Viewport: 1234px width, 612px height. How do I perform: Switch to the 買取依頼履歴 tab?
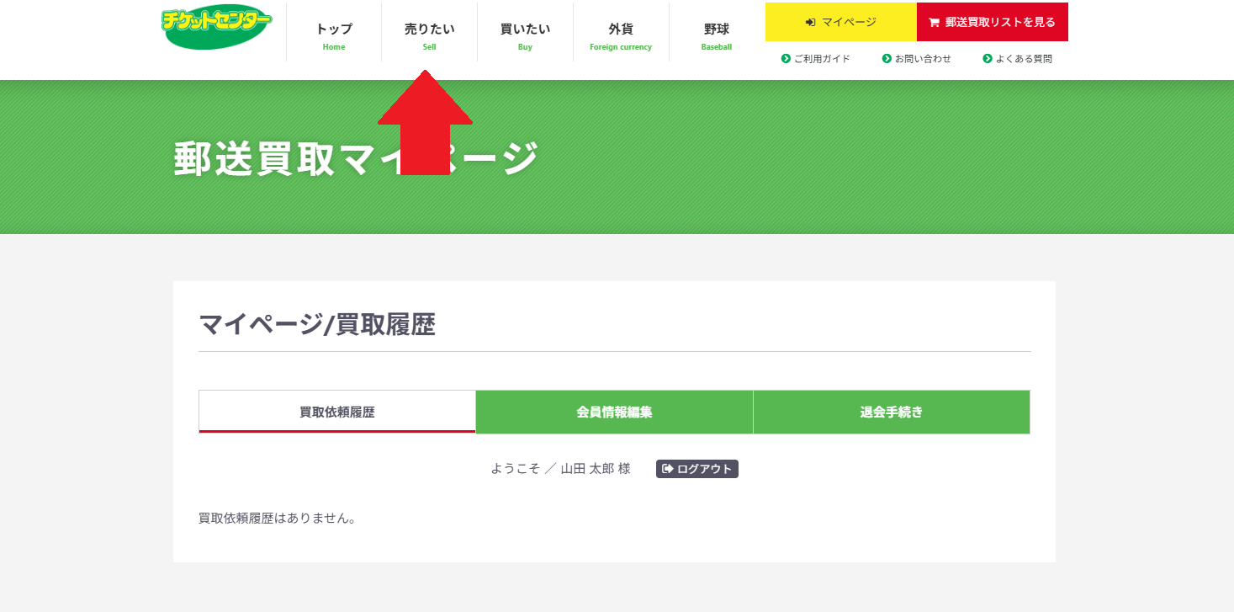click(x=337, y=412)
